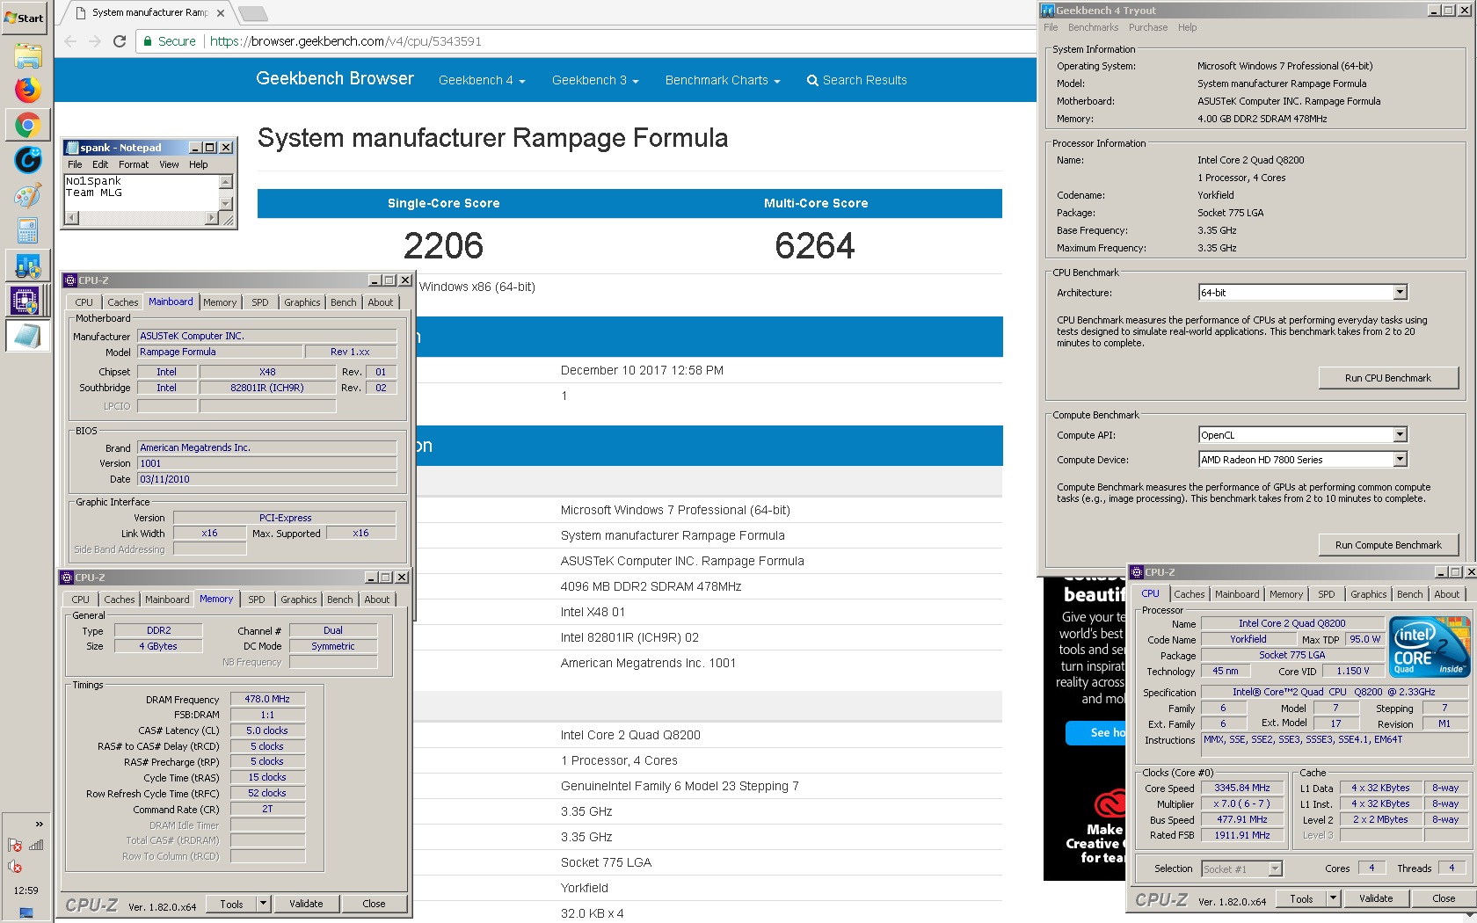Open the Notepad Format menu
The width and height of the screenshot is (1477, 923).
click(x=134, y=164)
